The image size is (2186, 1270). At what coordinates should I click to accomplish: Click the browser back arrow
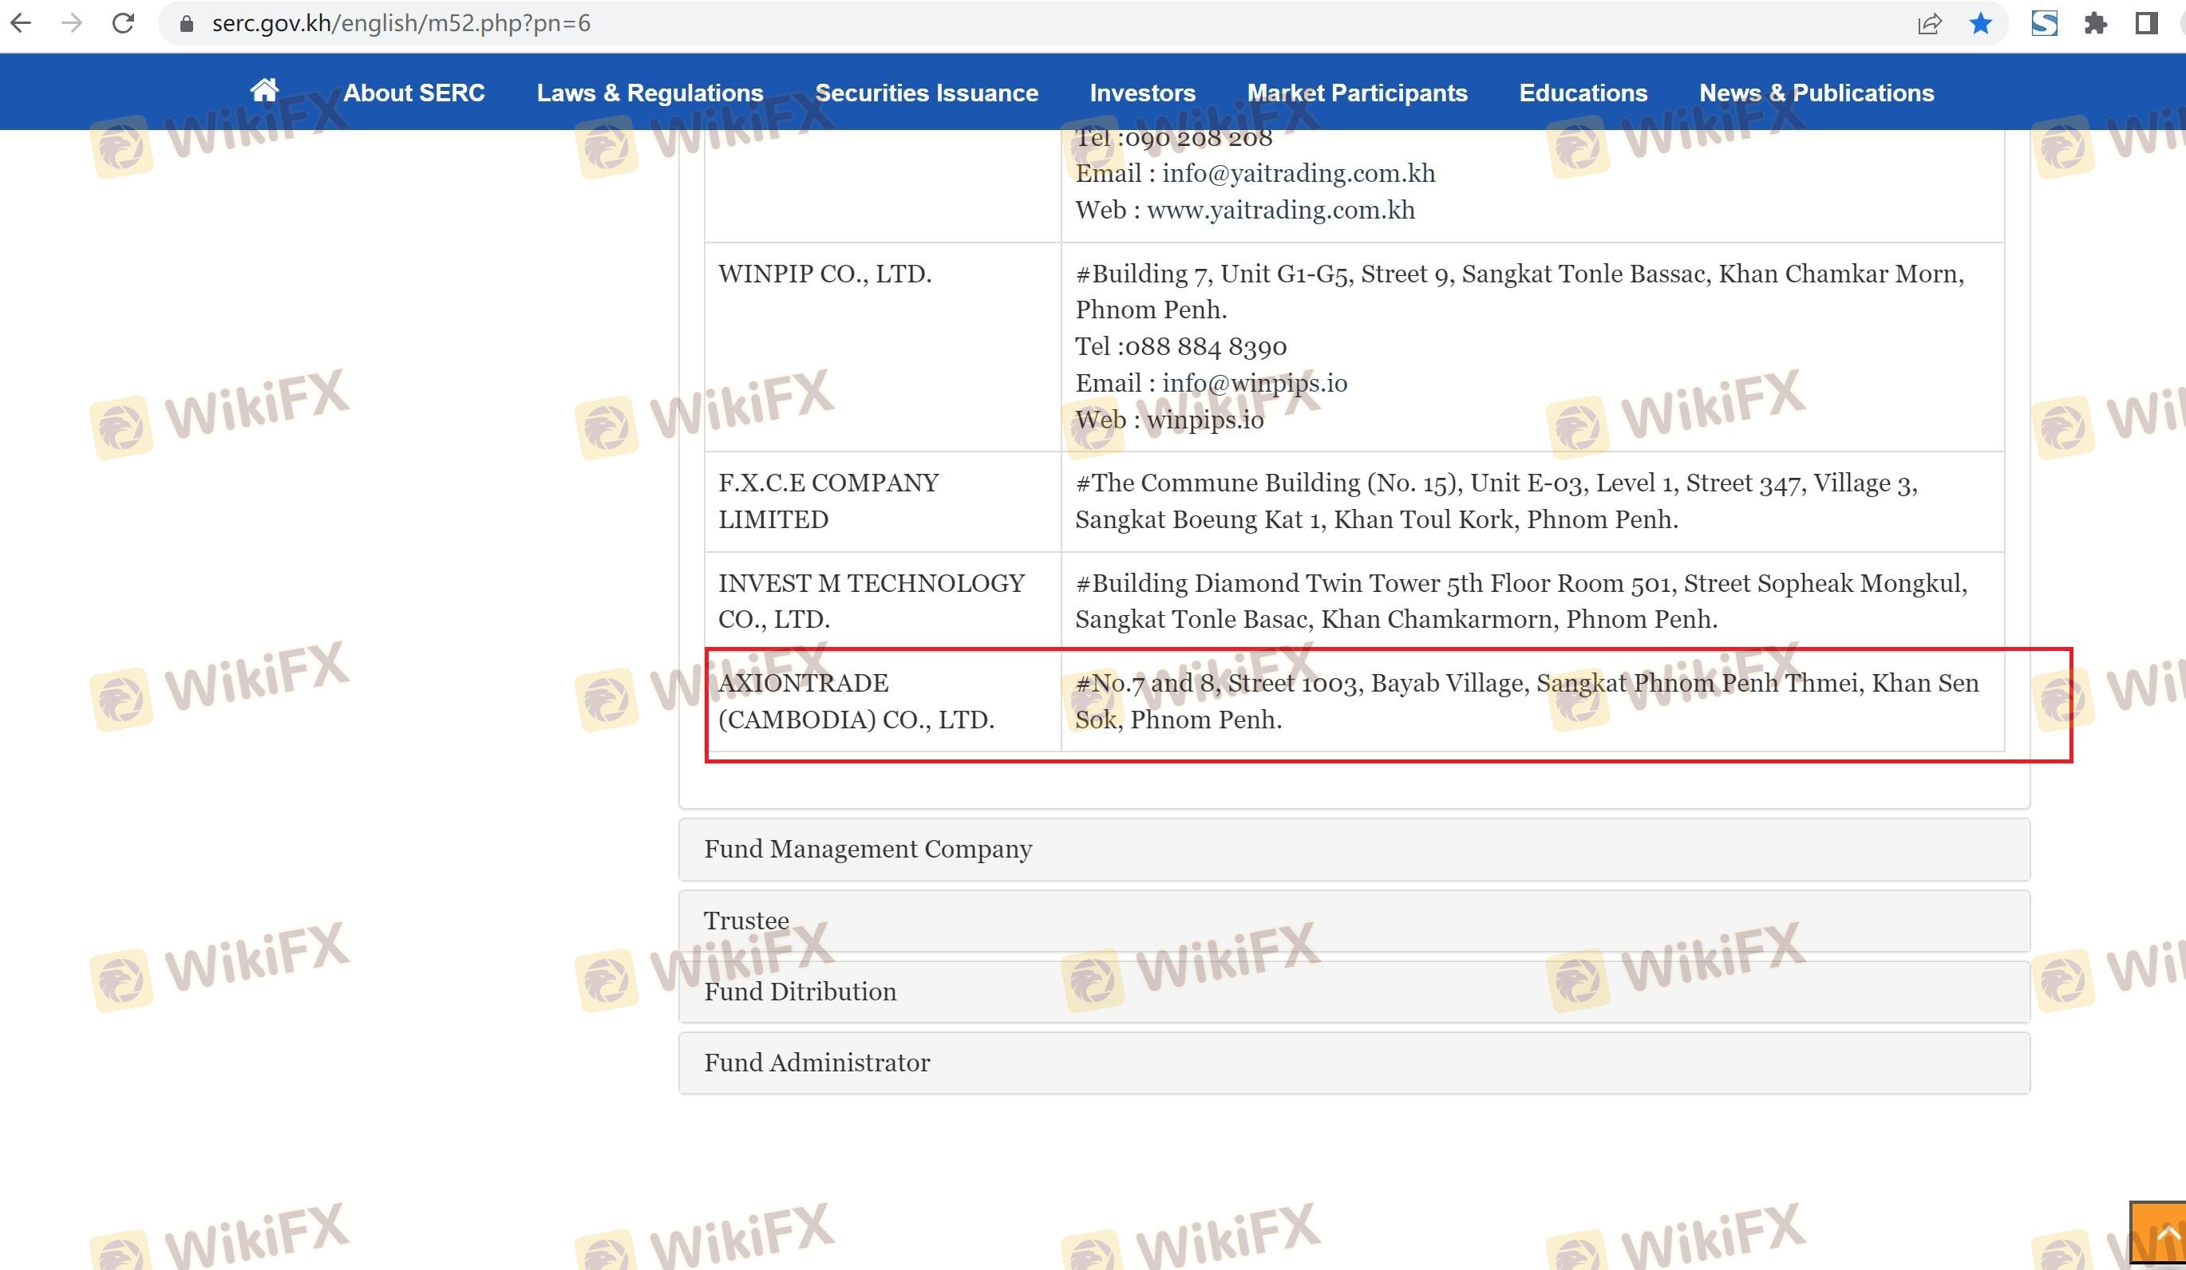[x=21, y=23]
